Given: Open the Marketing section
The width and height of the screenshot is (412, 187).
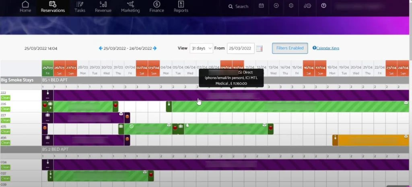Looking at the screenshot, I should click(x=130, y=7).
